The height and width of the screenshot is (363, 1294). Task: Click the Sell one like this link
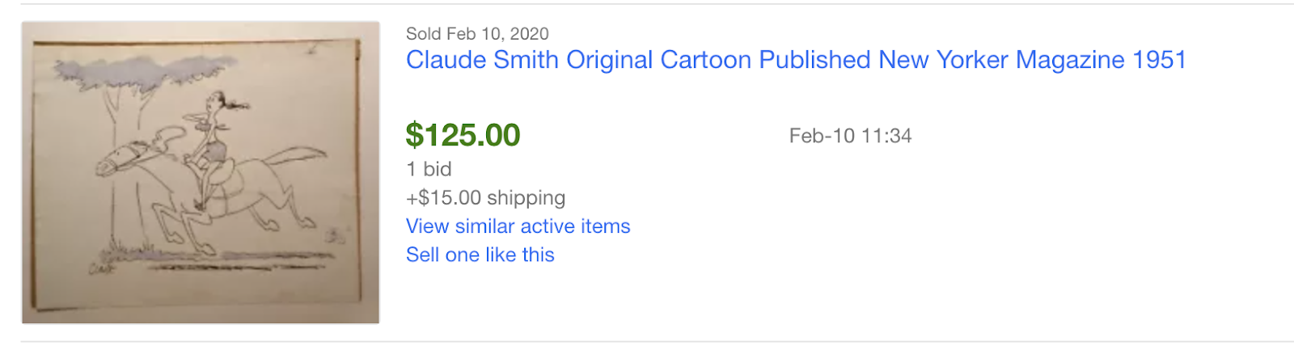[480, 255]
